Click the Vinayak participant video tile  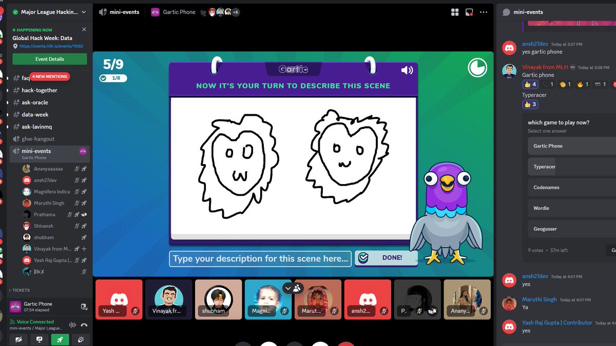click(169, 299)
